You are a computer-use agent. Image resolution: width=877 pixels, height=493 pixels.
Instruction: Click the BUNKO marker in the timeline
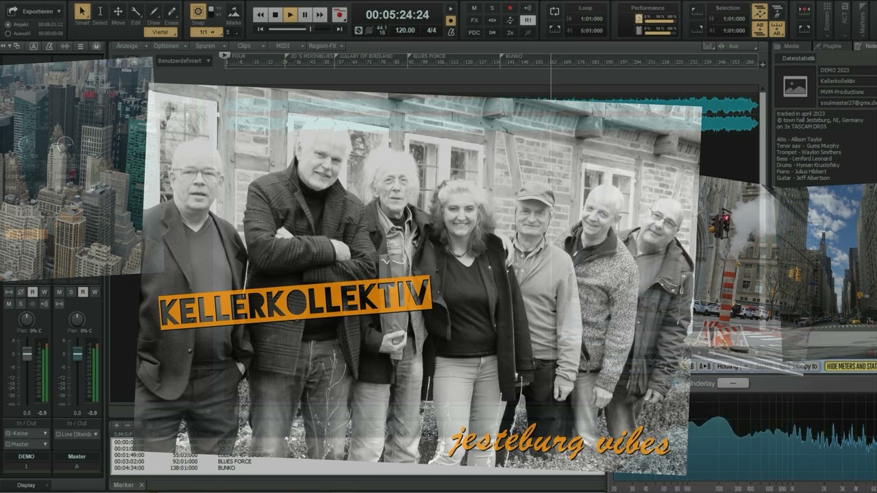[x=513, y=55]
